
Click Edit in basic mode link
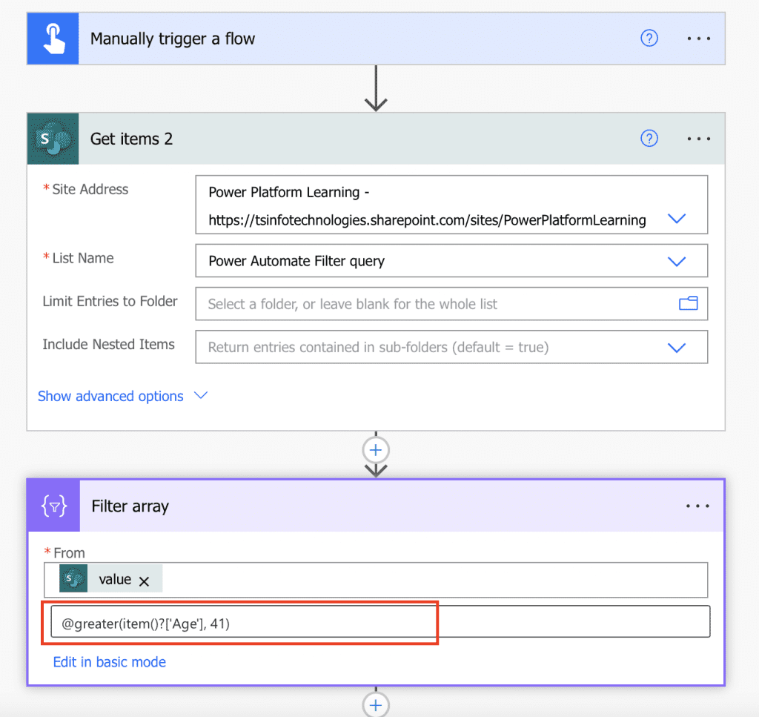click(x=110, y=662)
